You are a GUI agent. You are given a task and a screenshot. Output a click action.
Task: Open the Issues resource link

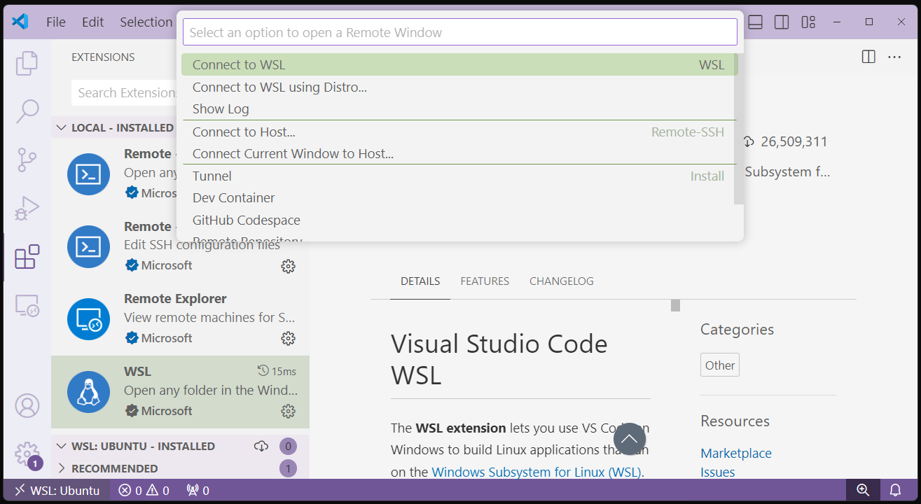[x=718, y=472]
